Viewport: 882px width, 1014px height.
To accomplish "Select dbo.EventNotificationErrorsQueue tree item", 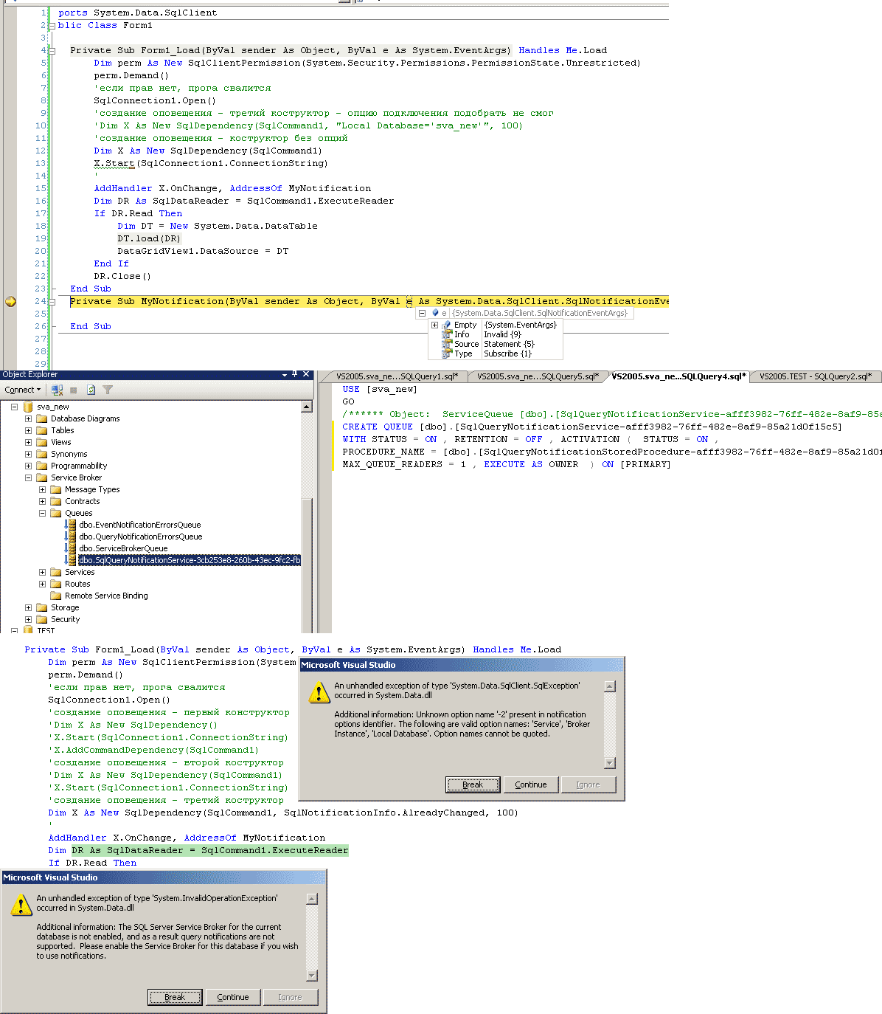I will click(140, 525).
